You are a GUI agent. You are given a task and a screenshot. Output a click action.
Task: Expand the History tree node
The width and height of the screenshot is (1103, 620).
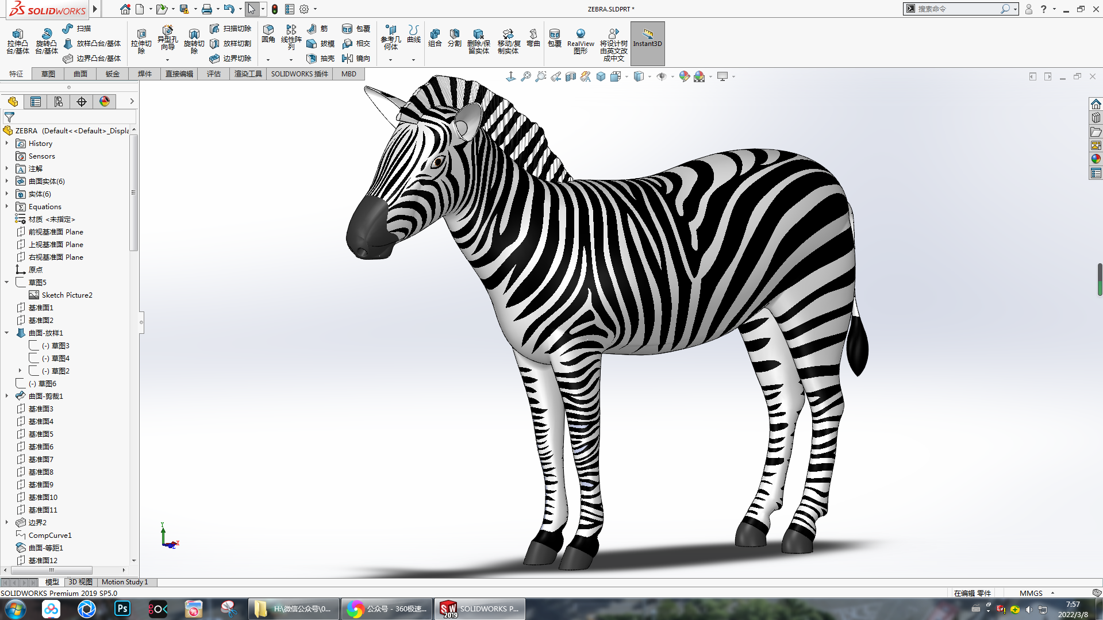point(7,144)
